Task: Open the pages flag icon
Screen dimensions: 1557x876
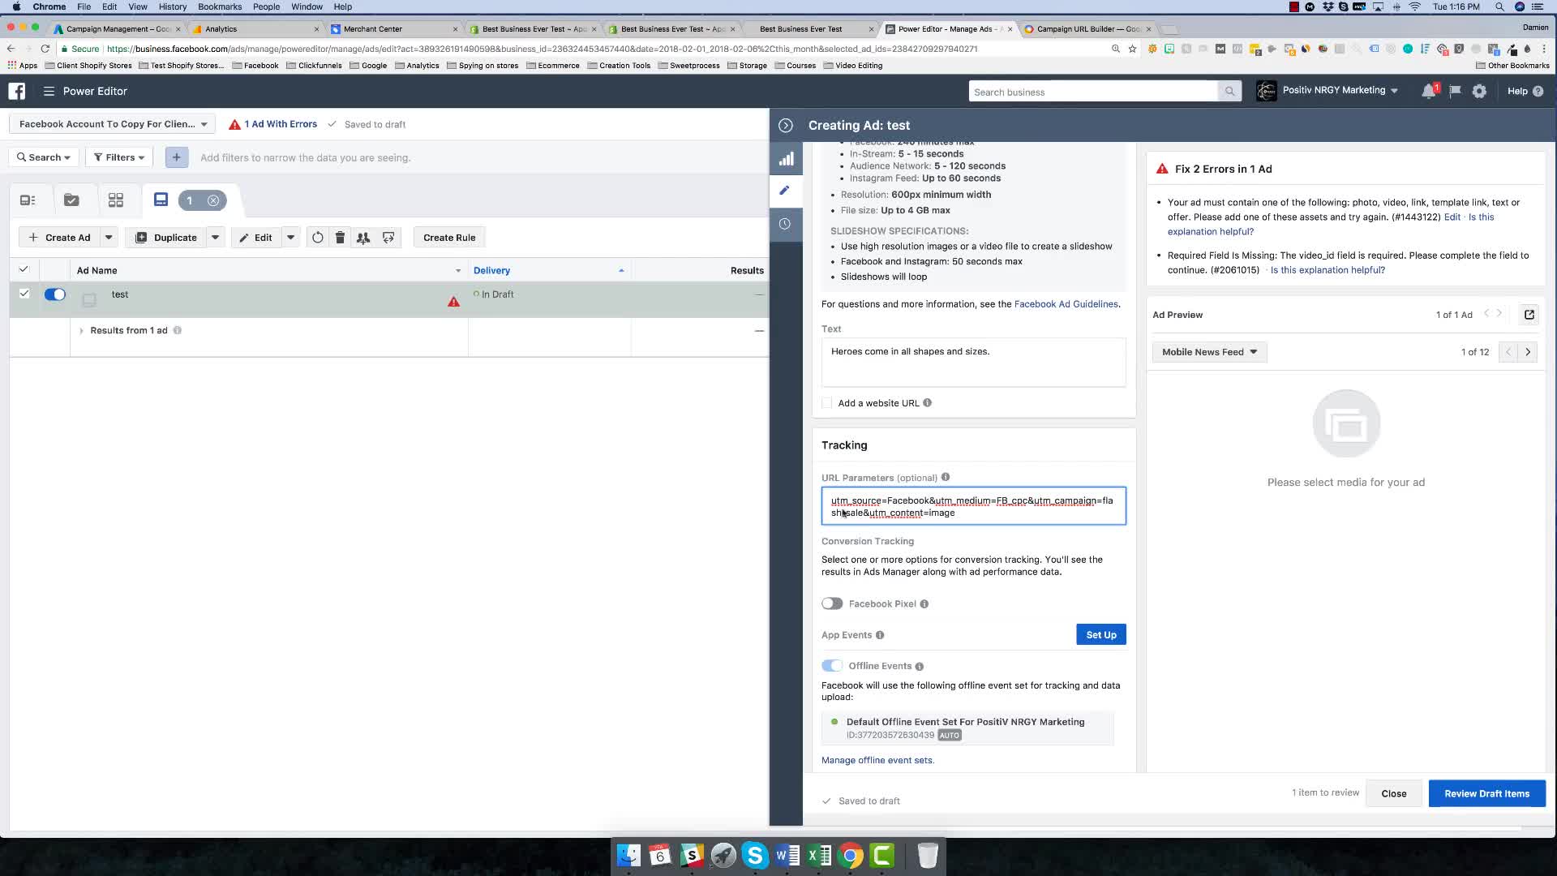Action: pos(1455,91)
